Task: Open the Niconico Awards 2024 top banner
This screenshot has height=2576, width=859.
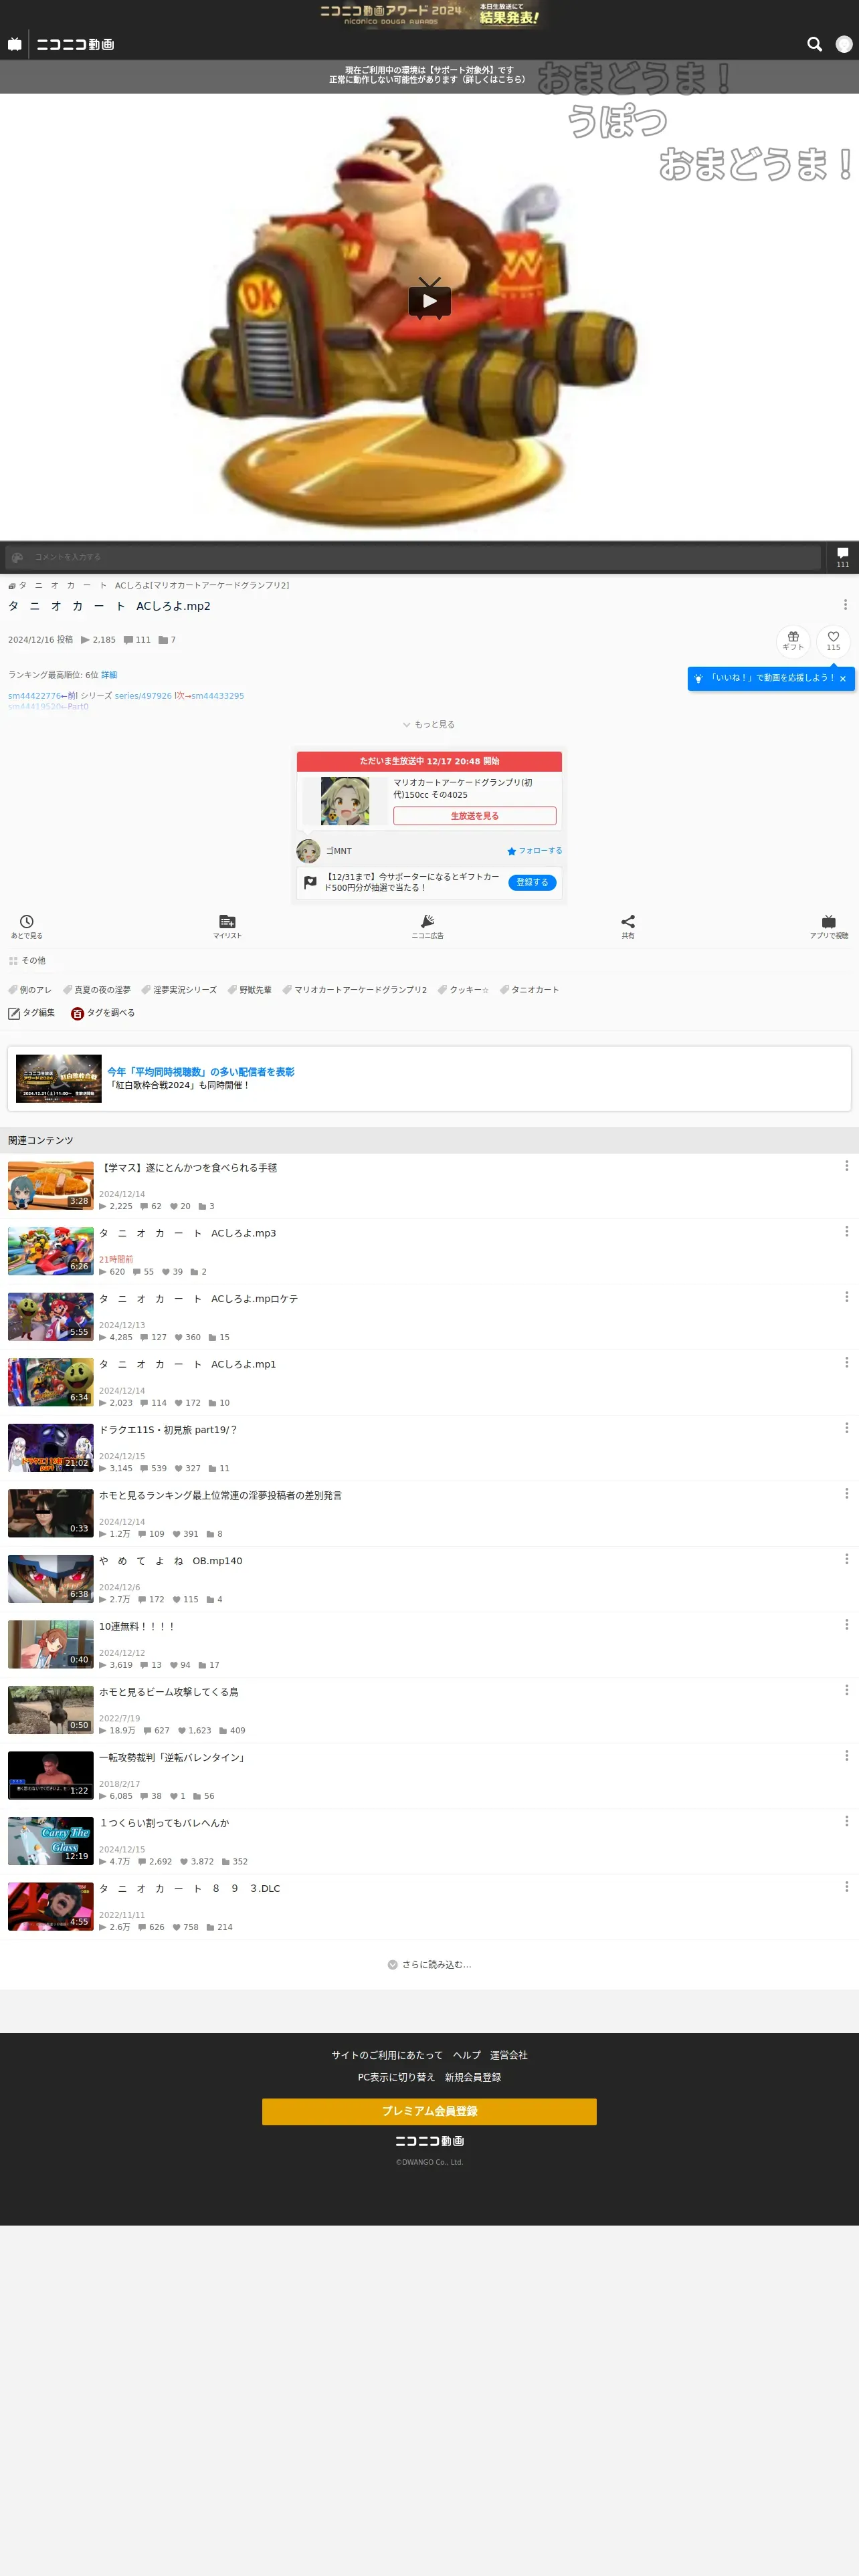Action: click(429, 14)
